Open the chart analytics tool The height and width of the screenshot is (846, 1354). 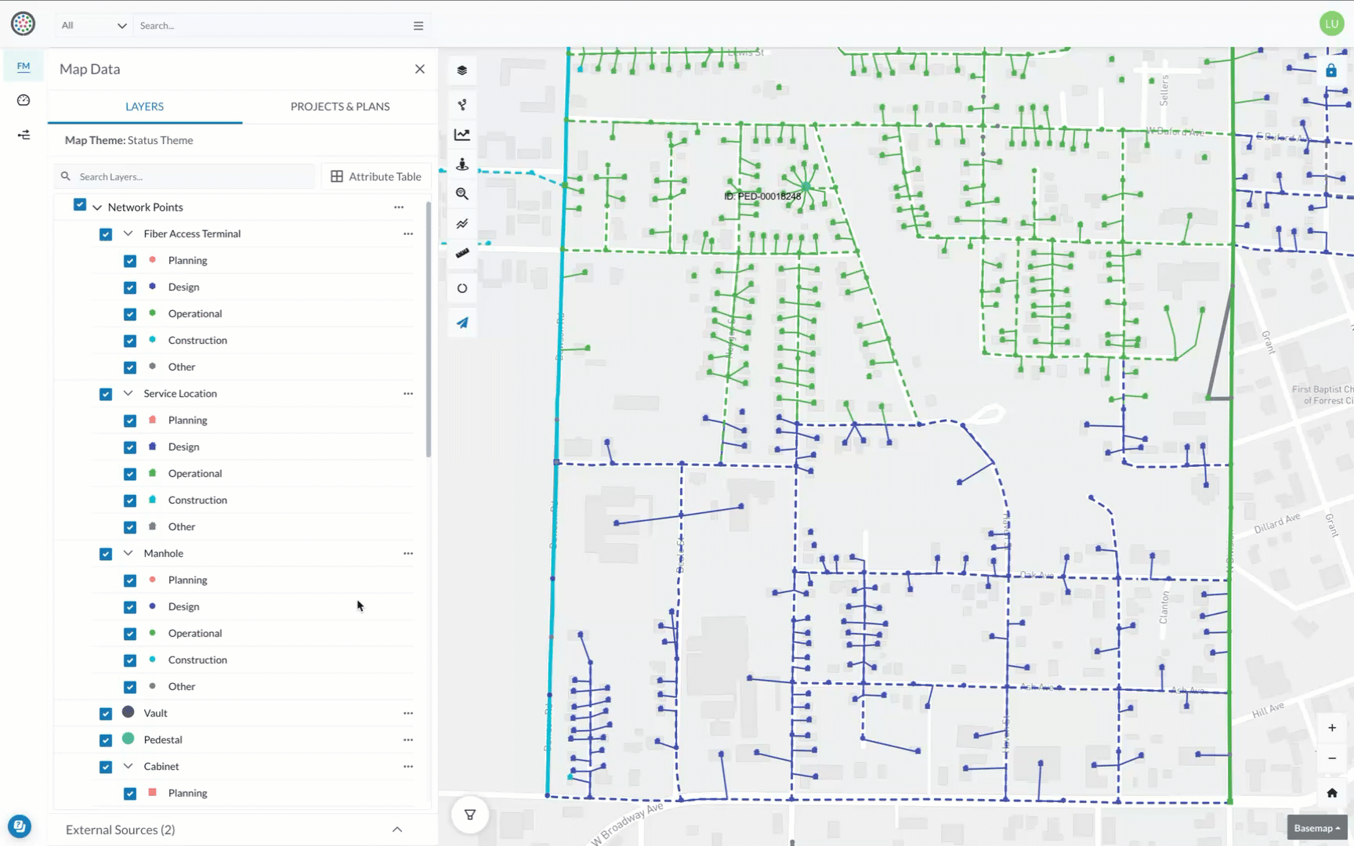(462, 135)
